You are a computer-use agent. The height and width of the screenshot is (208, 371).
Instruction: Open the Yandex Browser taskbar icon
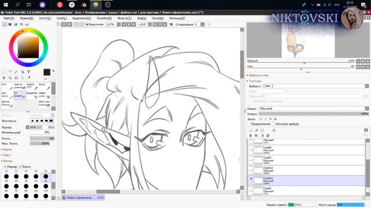pyautogui.click(x=72, y=5)
